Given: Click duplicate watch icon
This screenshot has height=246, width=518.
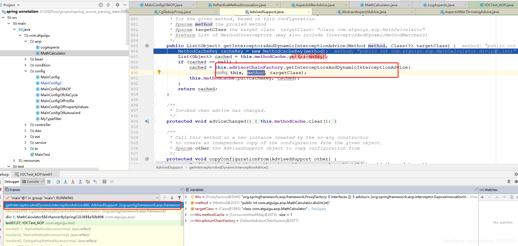Looking at the screenshot, I should pyautogui.click(x=512, y=197).
